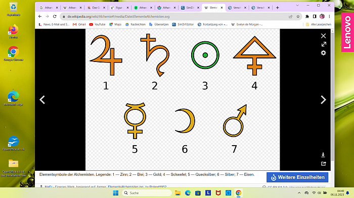Open Chrome three-dot menu
Viewport: 354px width, 198px height.
coord(329,17)
